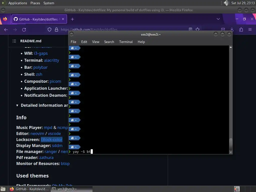Screen dimensions: 256x192
Task: Open the terminal Search menu
Action: click(x=109, y=42)
